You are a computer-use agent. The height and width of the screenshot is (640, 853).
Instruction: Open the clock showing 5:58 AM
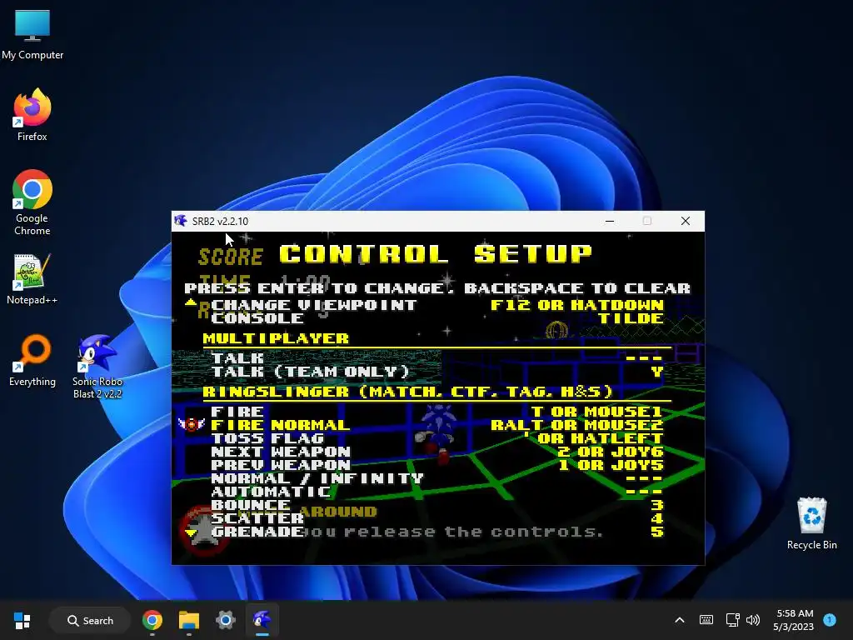[794, 620]
